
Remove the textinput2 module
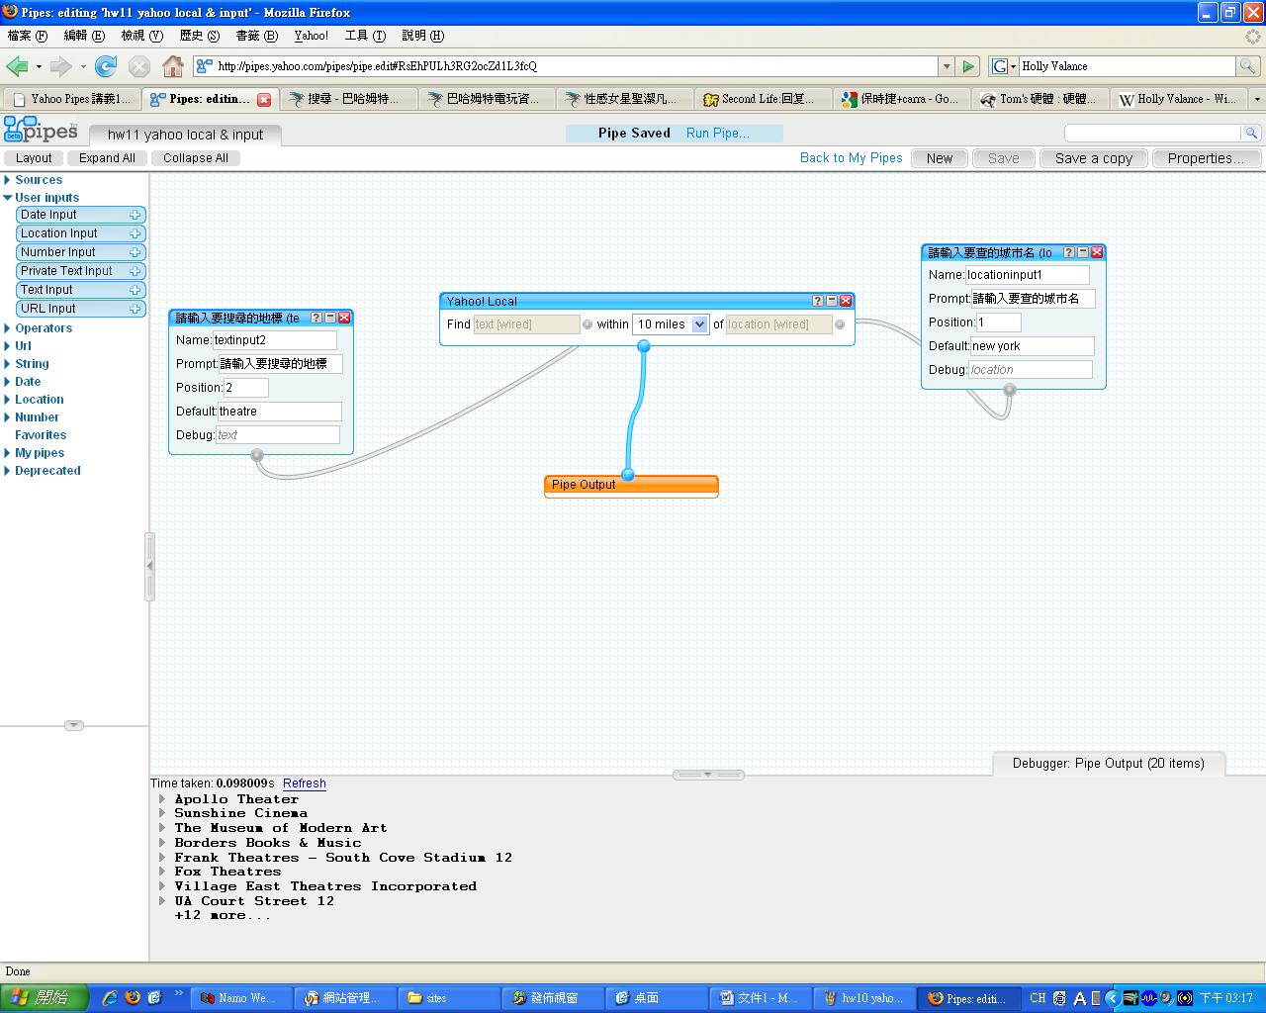point(344,318)
